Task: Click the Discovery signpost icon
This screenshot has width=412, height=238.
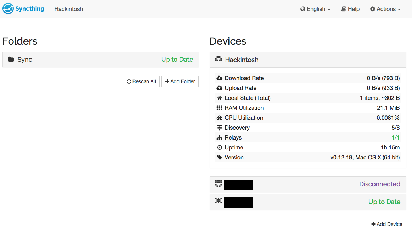Action: (x=219, y=127)
